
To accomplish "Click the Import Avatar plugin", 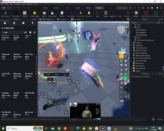I will tap(52, 14).
